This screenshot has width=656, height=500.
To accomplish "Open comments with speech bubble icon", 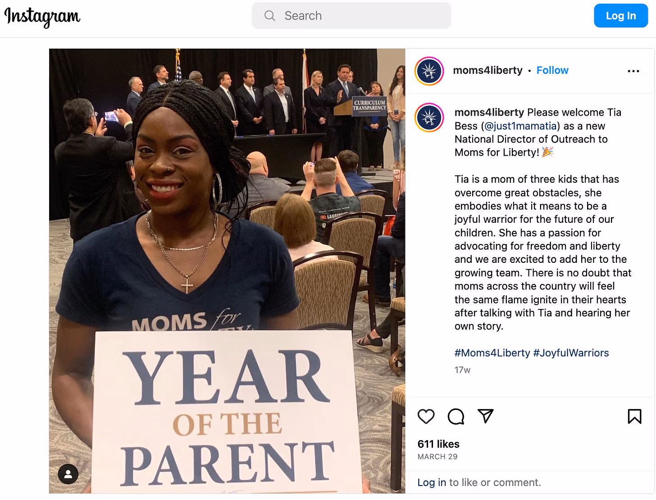I will click(x=456, y=416).
